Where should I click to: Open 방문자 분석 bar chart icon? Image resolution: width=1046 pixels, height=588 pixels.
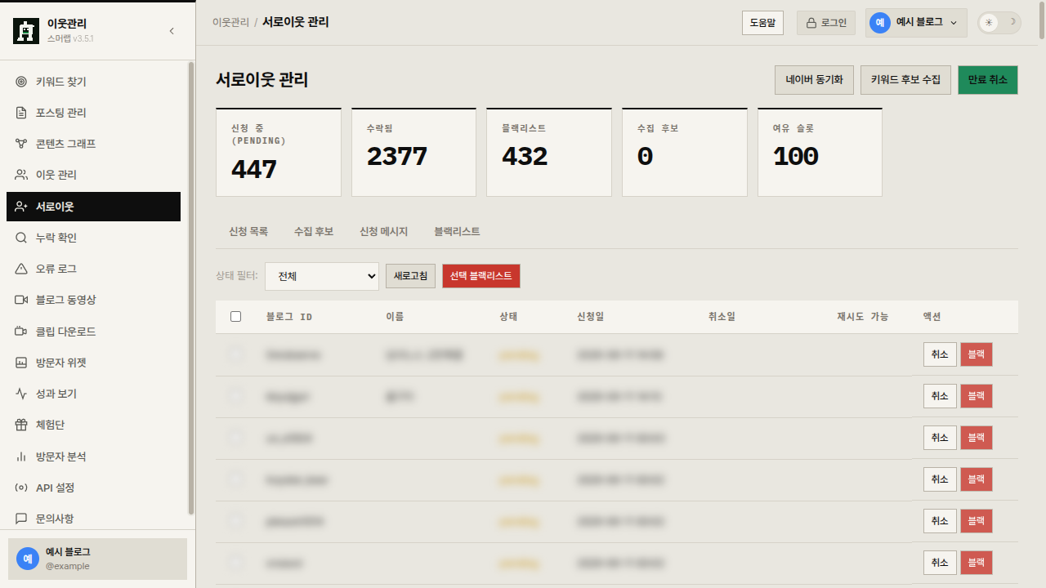[21, 457]
